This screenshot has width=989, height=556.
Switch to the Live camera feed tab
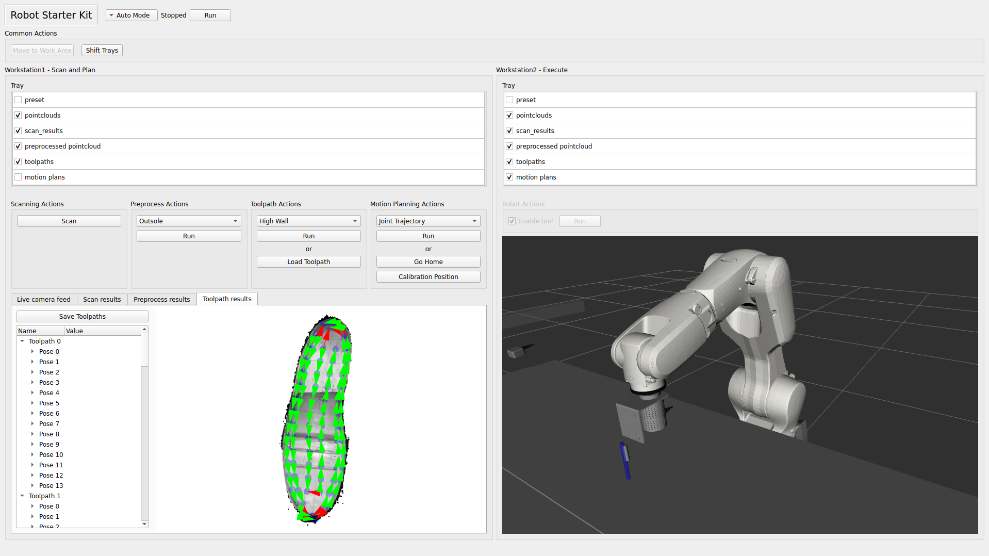point(43,299)
